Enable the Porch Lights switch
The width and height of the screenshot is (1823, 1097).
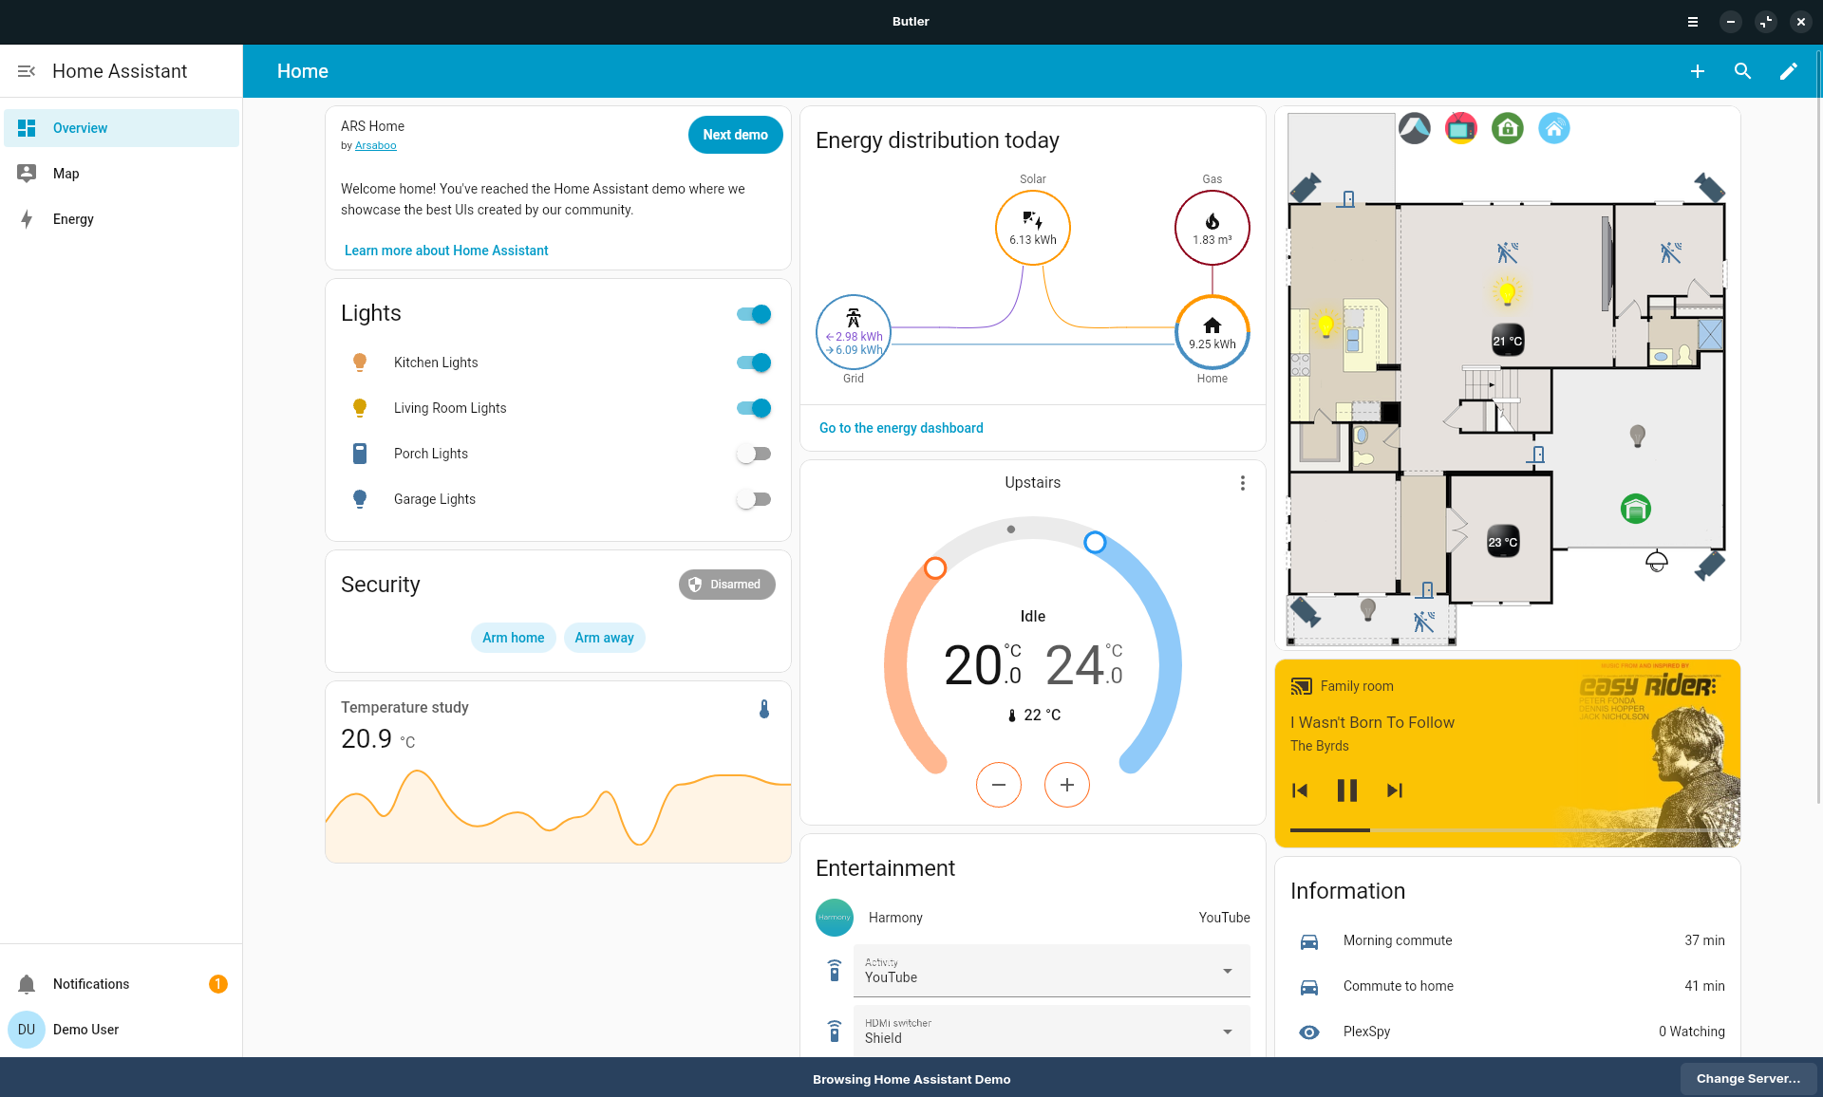pos(754,454)
